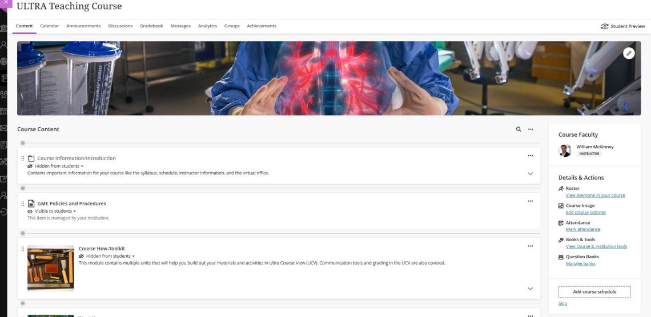Image resolution: width=651 pixels, height=317 pixels.
Task: Open the envelope Messages icon in left sidebar
Action: 4,128
